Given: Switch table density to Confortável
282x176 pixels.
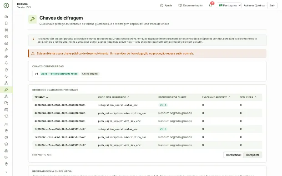Looking at the screenshot, I should (x=233, y=155).
